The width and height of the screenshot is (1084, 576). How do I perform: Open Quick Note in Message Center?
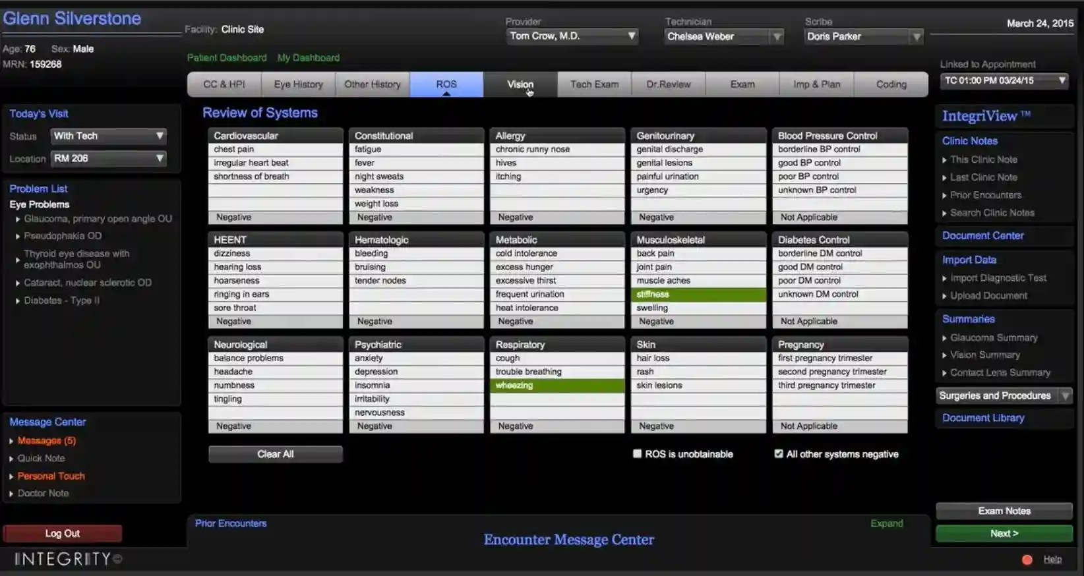(x=41, y=459)
